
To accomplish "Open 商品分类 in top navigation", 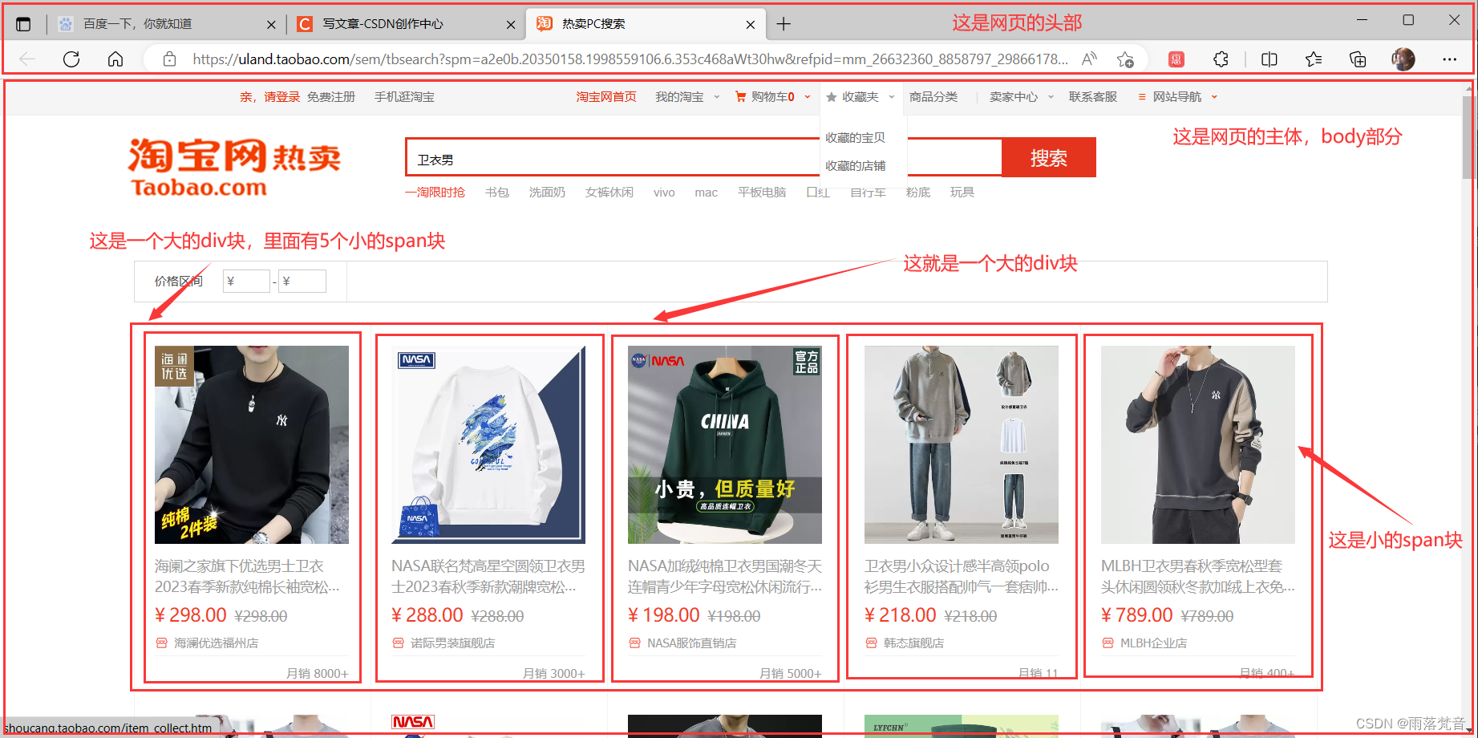I will pos(933,97).
